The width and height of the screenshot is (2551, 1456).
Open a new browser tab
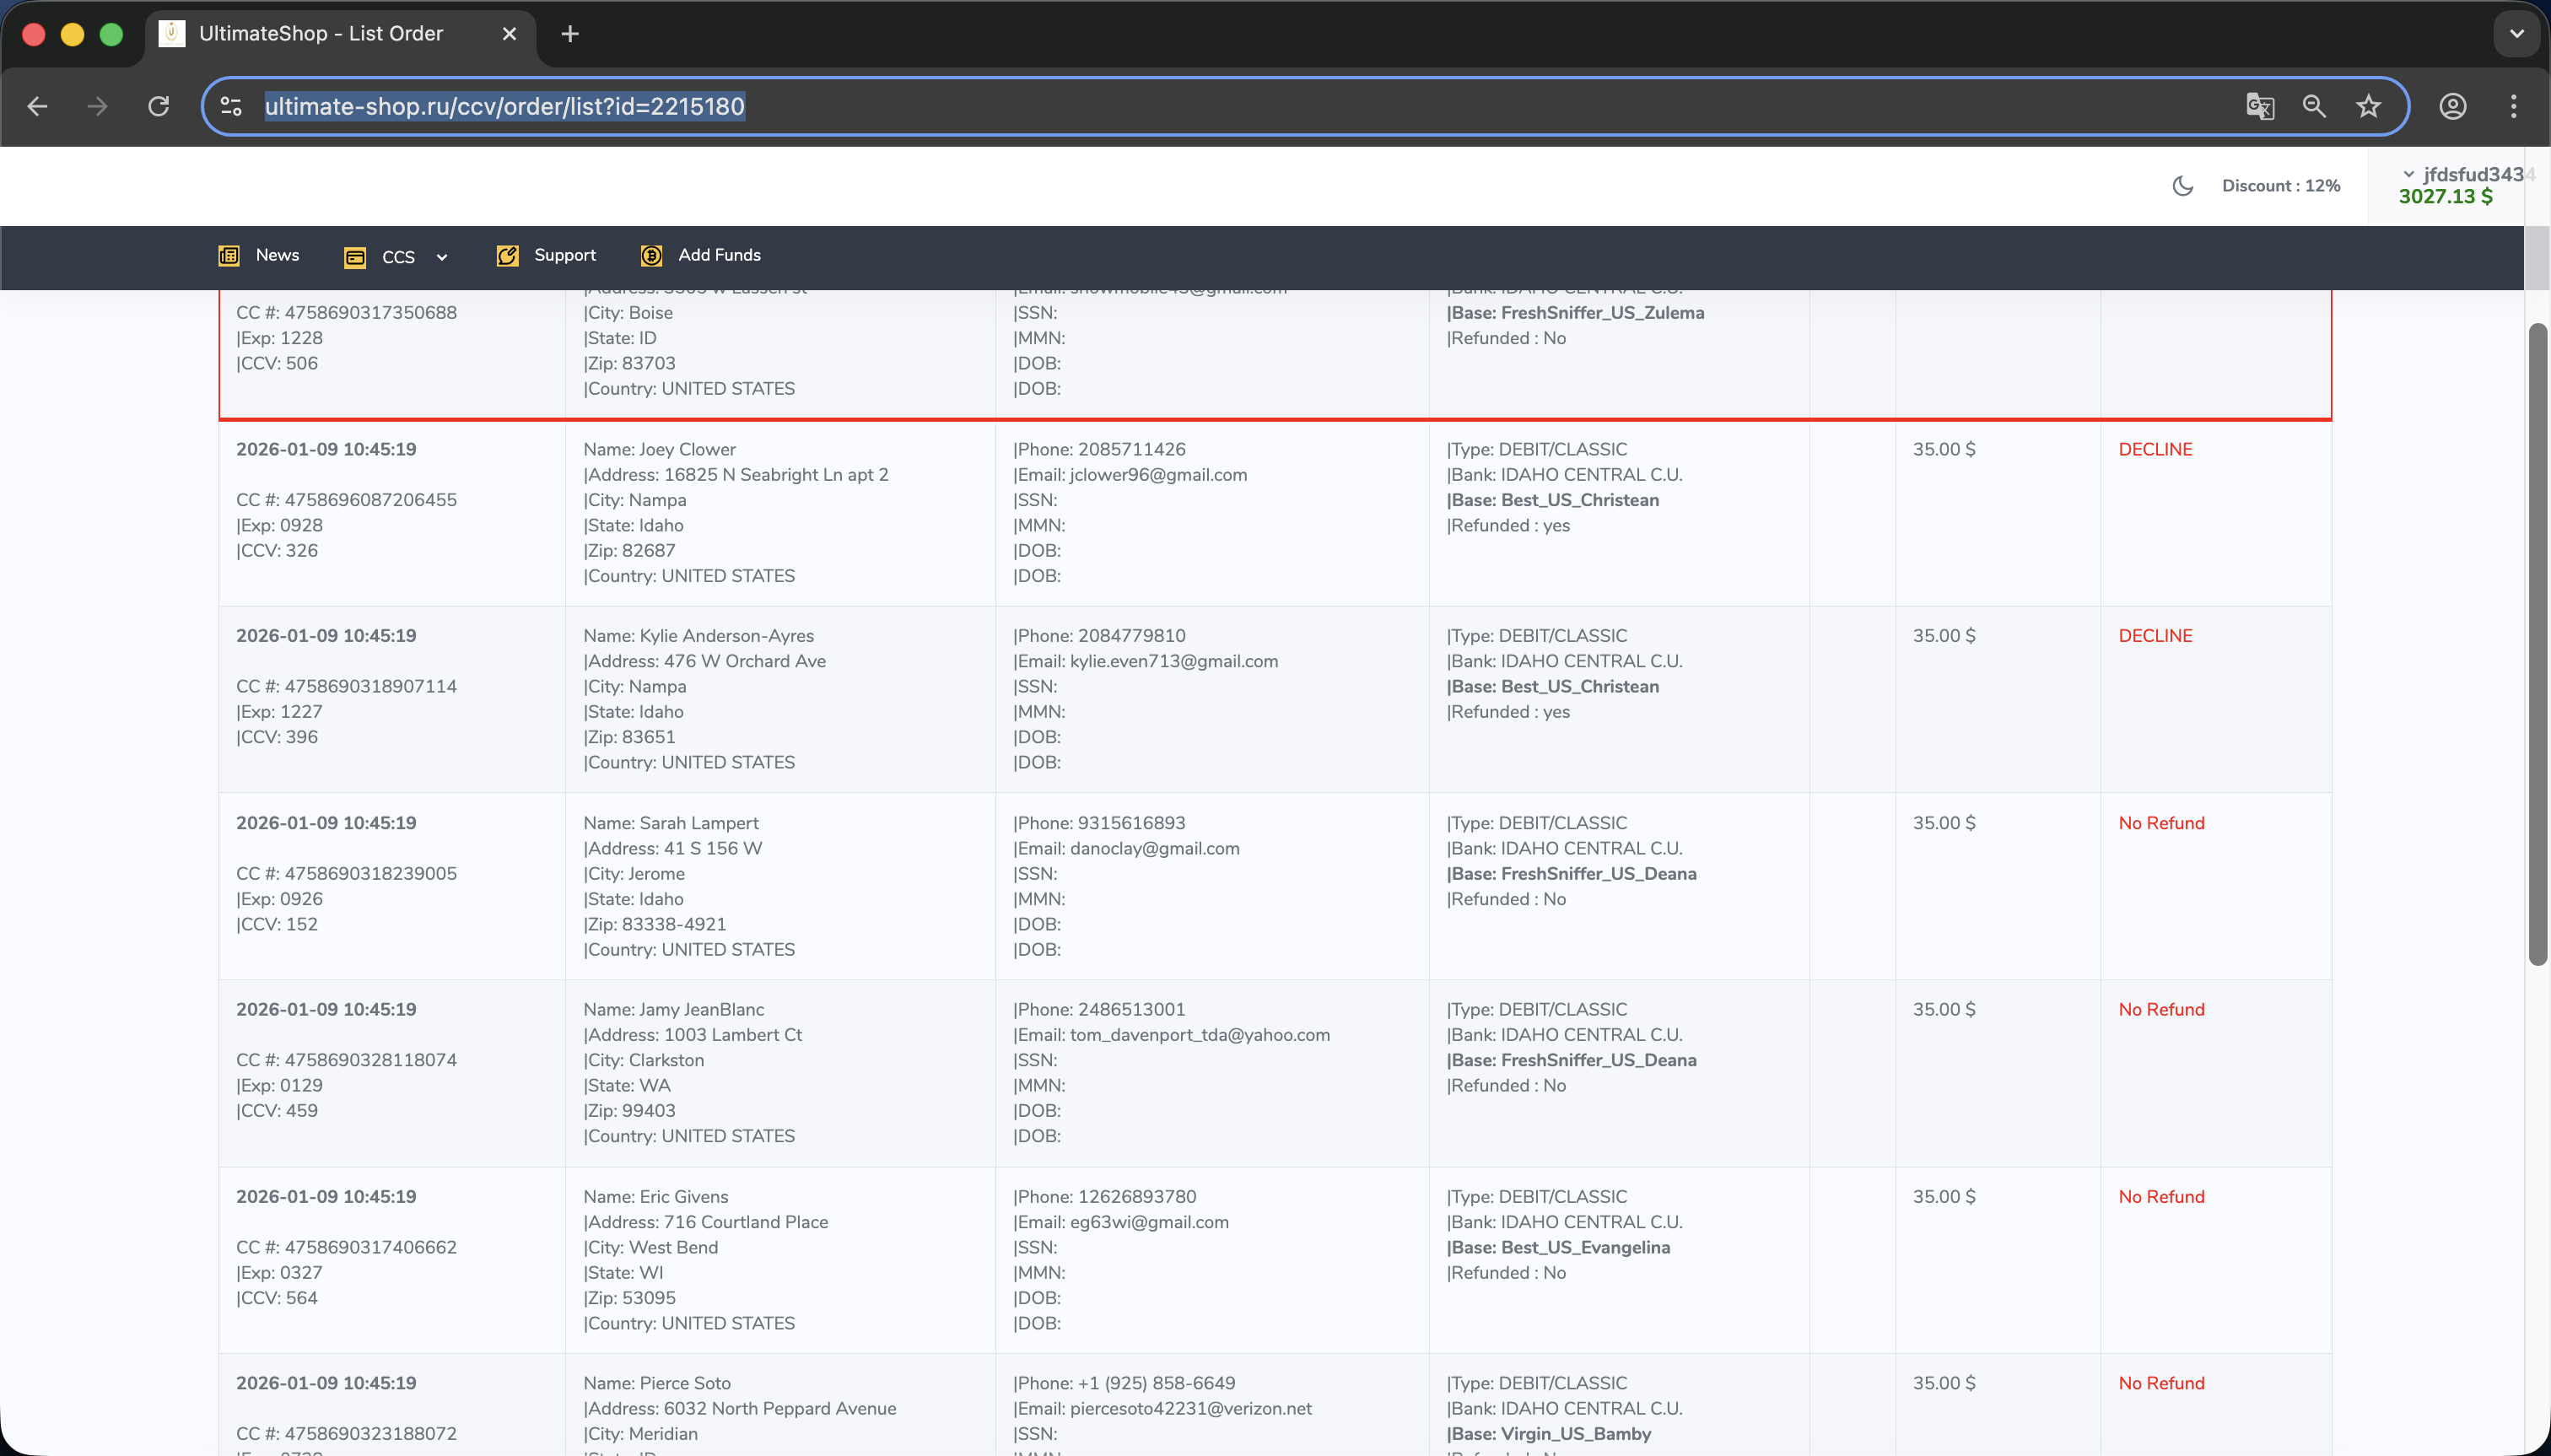click(570, 34)
